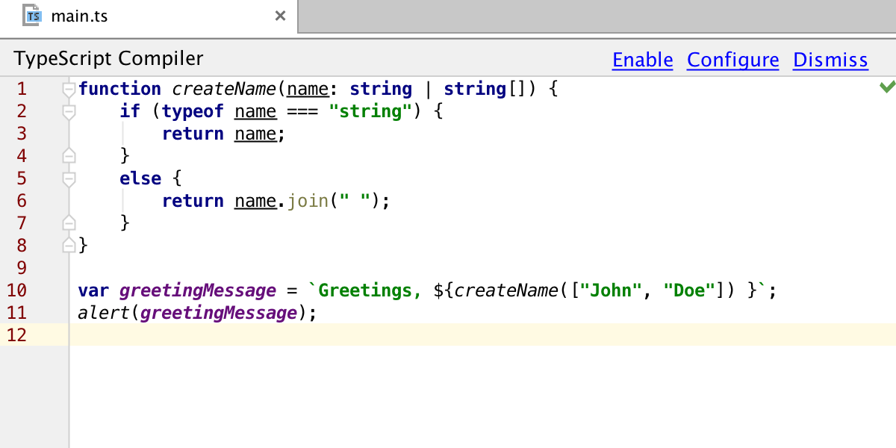Click the function keyword on line 1
This screenshot has width=896, height=448.
[x=119, y=89]
